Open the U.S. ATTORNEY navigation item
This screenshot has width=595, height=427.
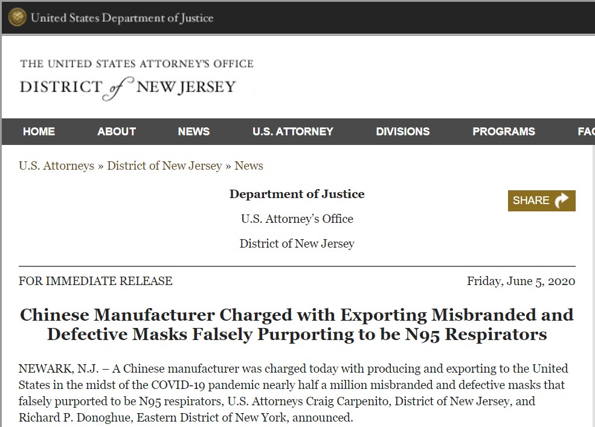pos(293,132)
